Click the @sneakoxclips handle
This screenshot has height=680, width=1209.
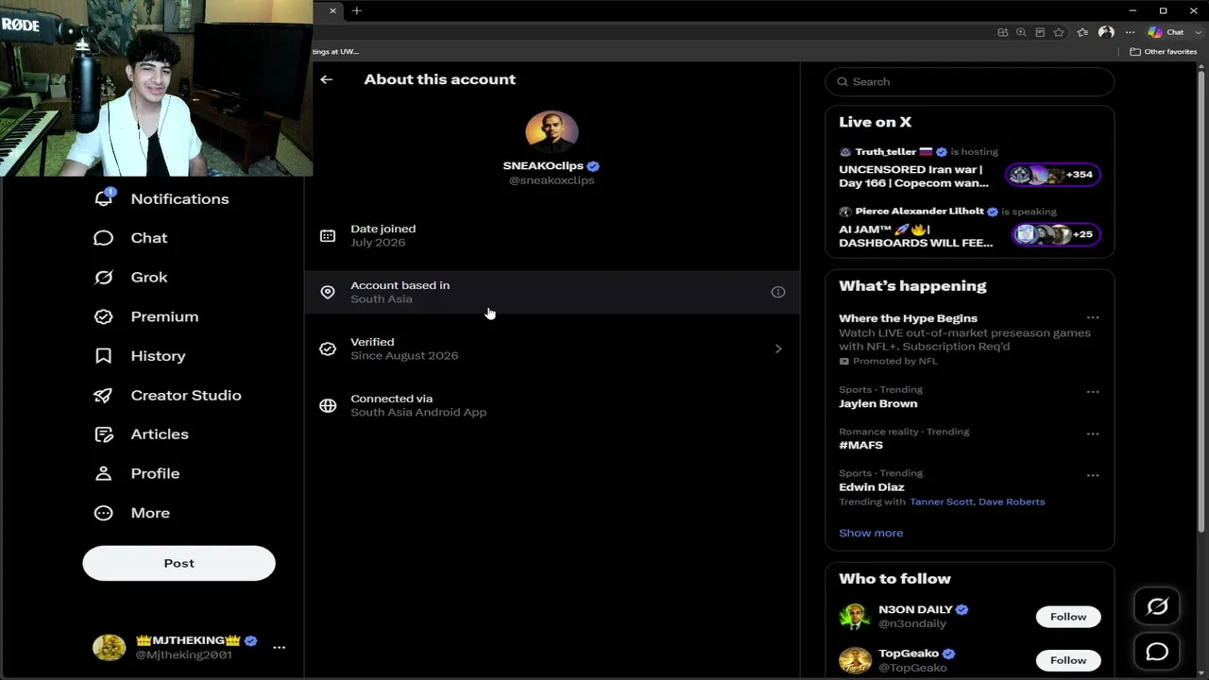(552, 180)
